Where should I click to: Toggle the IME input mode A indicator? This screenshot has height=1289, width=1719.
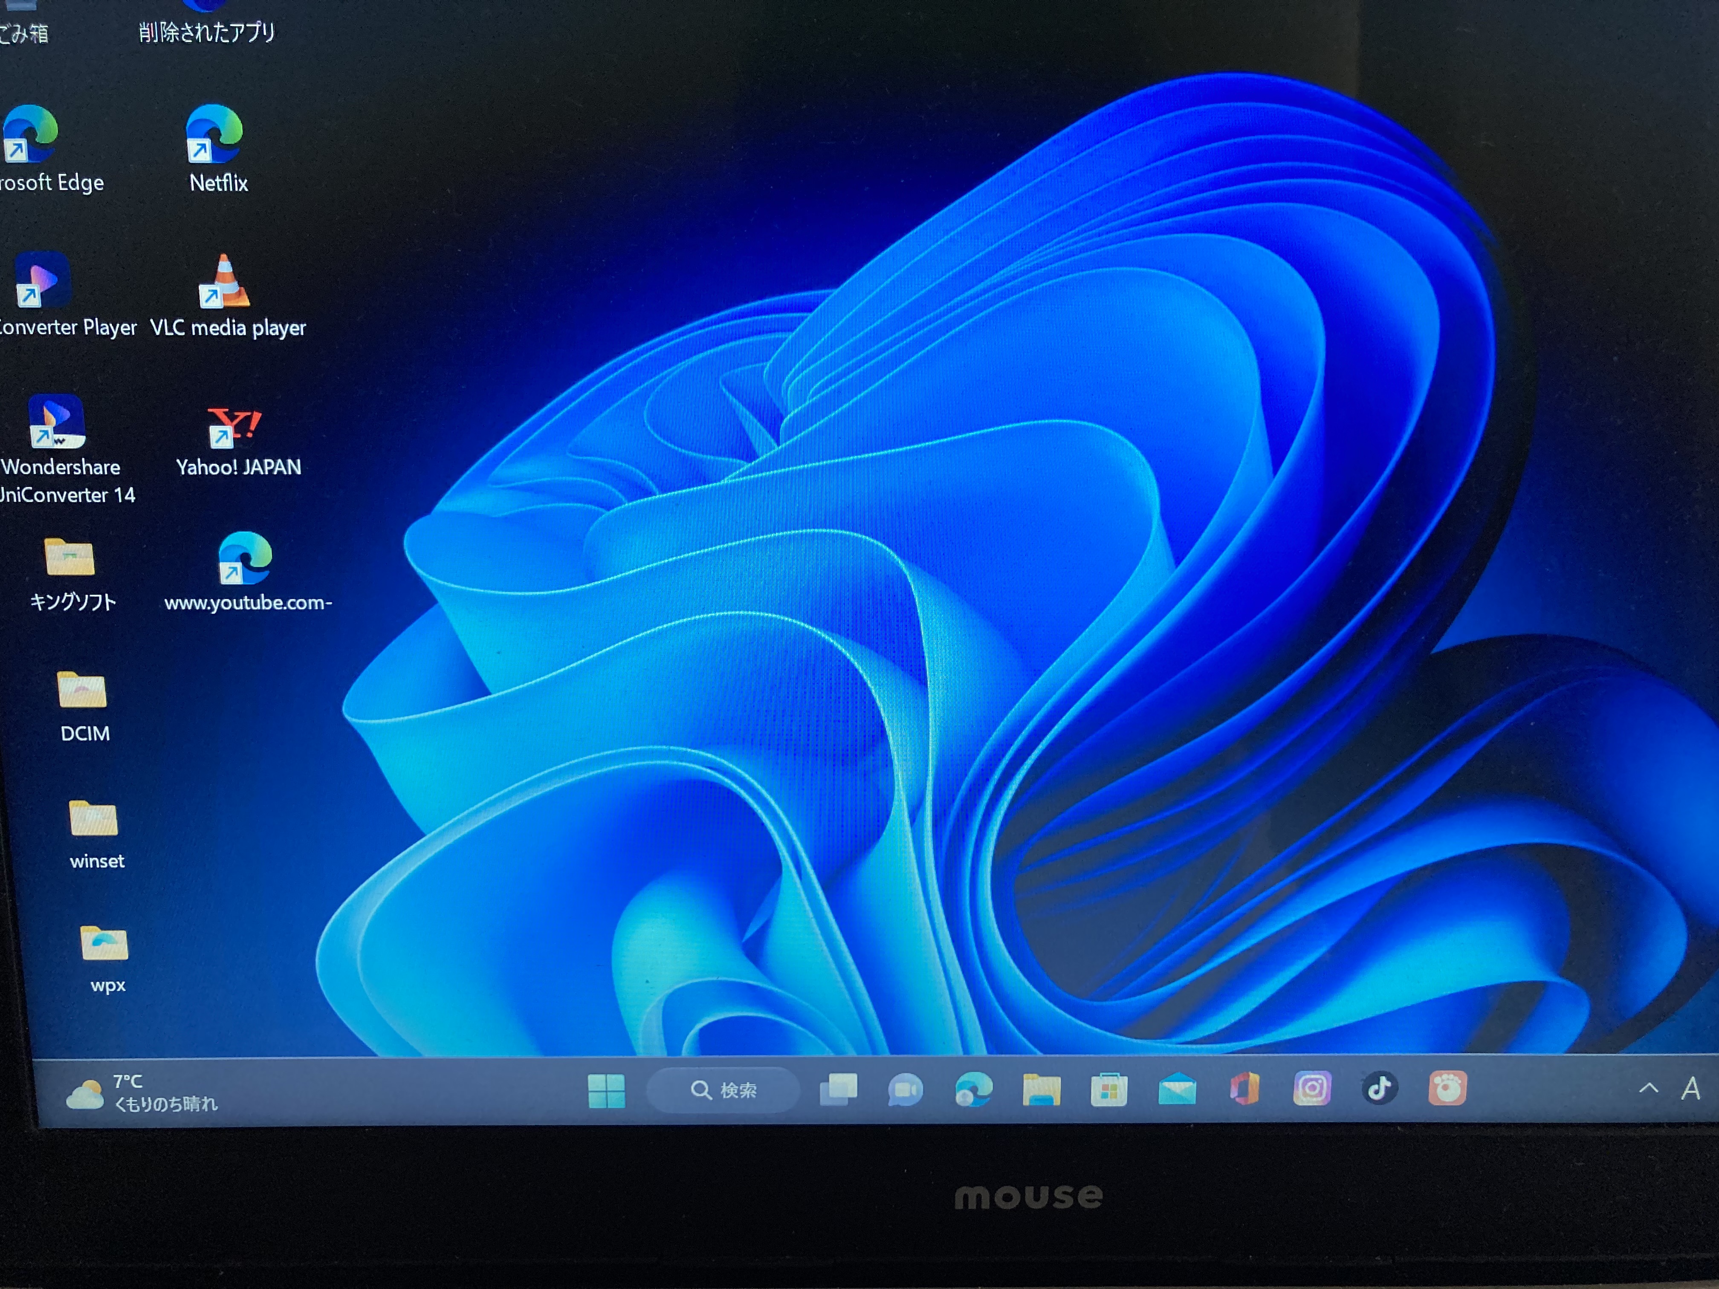(1690, 1089)
